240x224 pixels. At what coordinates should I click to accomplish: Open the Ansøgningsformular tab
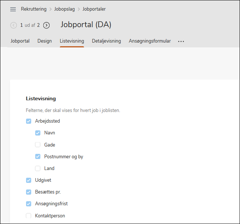[150, 41]
